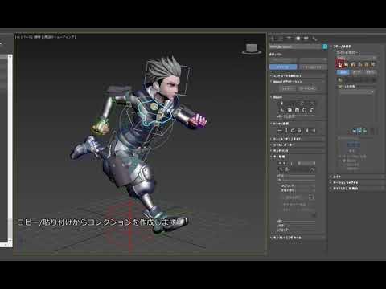The image size is (386, 289).
Task: Click the Convert icon in Biped rollout
Action: pos(305,110)
